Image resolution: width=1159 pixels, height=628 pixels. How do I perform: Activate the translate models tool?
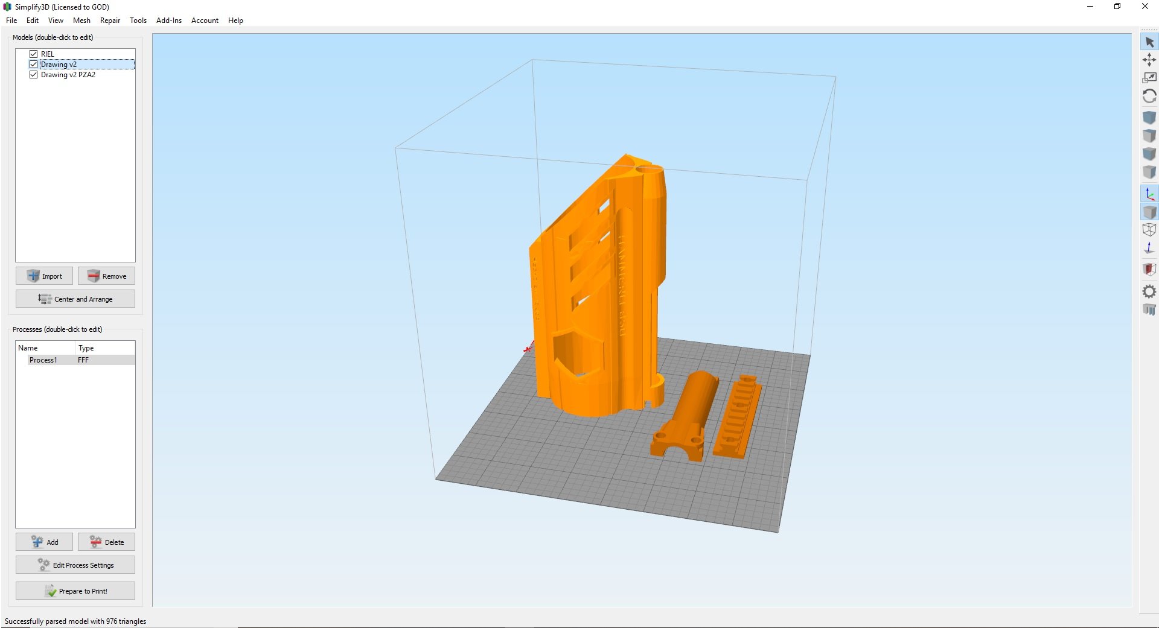coord(1149,60)
